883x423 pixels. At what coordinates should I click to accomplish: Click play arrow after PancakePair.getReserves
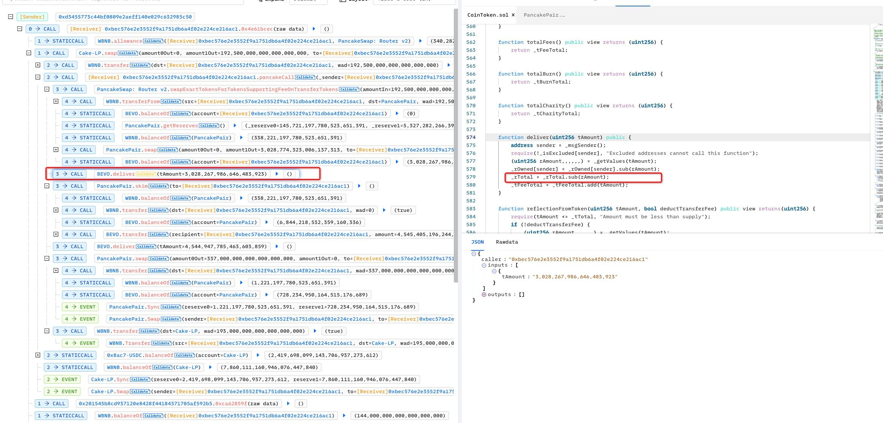(235, 126)
